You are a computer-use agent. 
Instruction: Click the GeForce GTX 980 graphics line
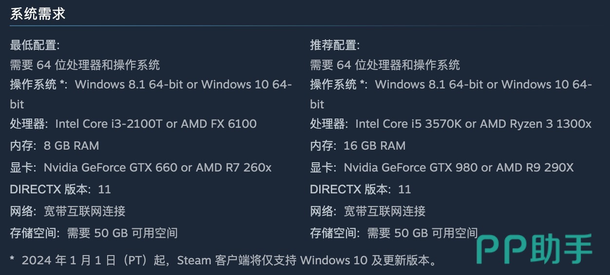pos(441,168)
